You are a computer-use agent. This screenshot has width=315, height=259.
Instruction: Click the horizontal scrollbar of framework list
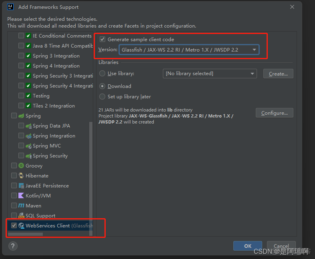point(25,234)
